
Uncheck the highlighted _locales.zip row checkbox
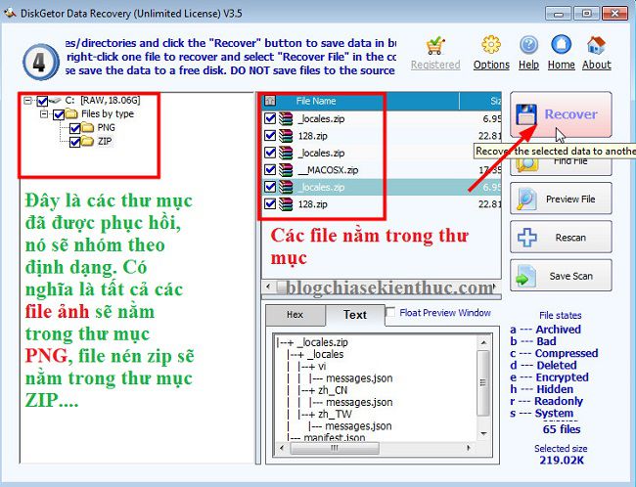(x=270, y=187)
